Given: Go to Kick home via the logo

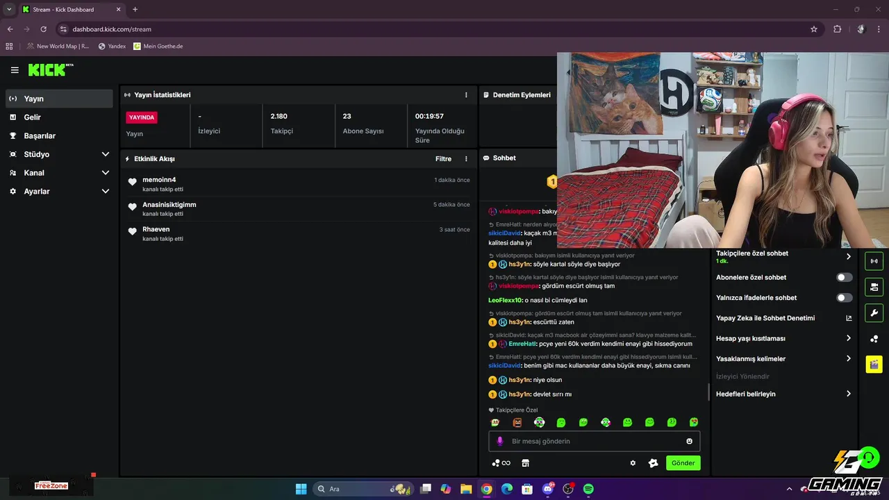Looking at the screenshot, I should (51, 69).
